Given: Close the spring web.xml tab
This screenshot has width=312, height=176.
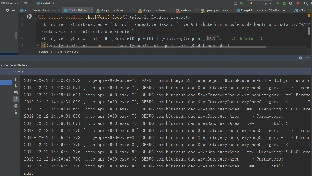Looking at the screenshot, I should [x=231, y=10].
